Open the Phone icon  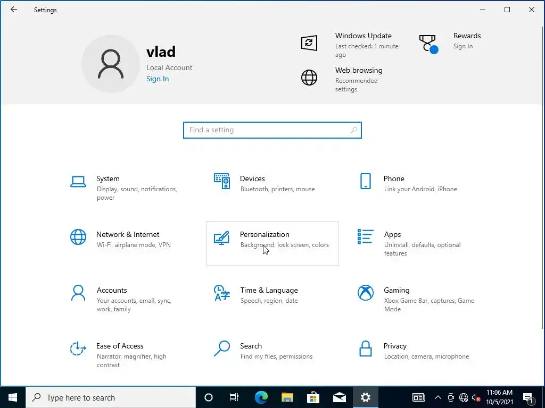tap(366, 181)
